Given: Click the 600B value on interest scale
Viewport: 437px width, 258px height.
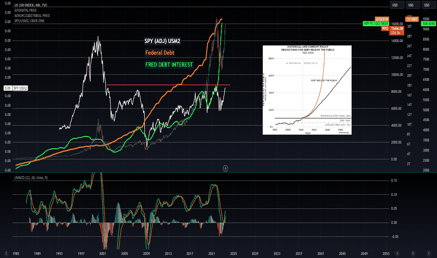Looking at the screenshot, I should 426,90.
